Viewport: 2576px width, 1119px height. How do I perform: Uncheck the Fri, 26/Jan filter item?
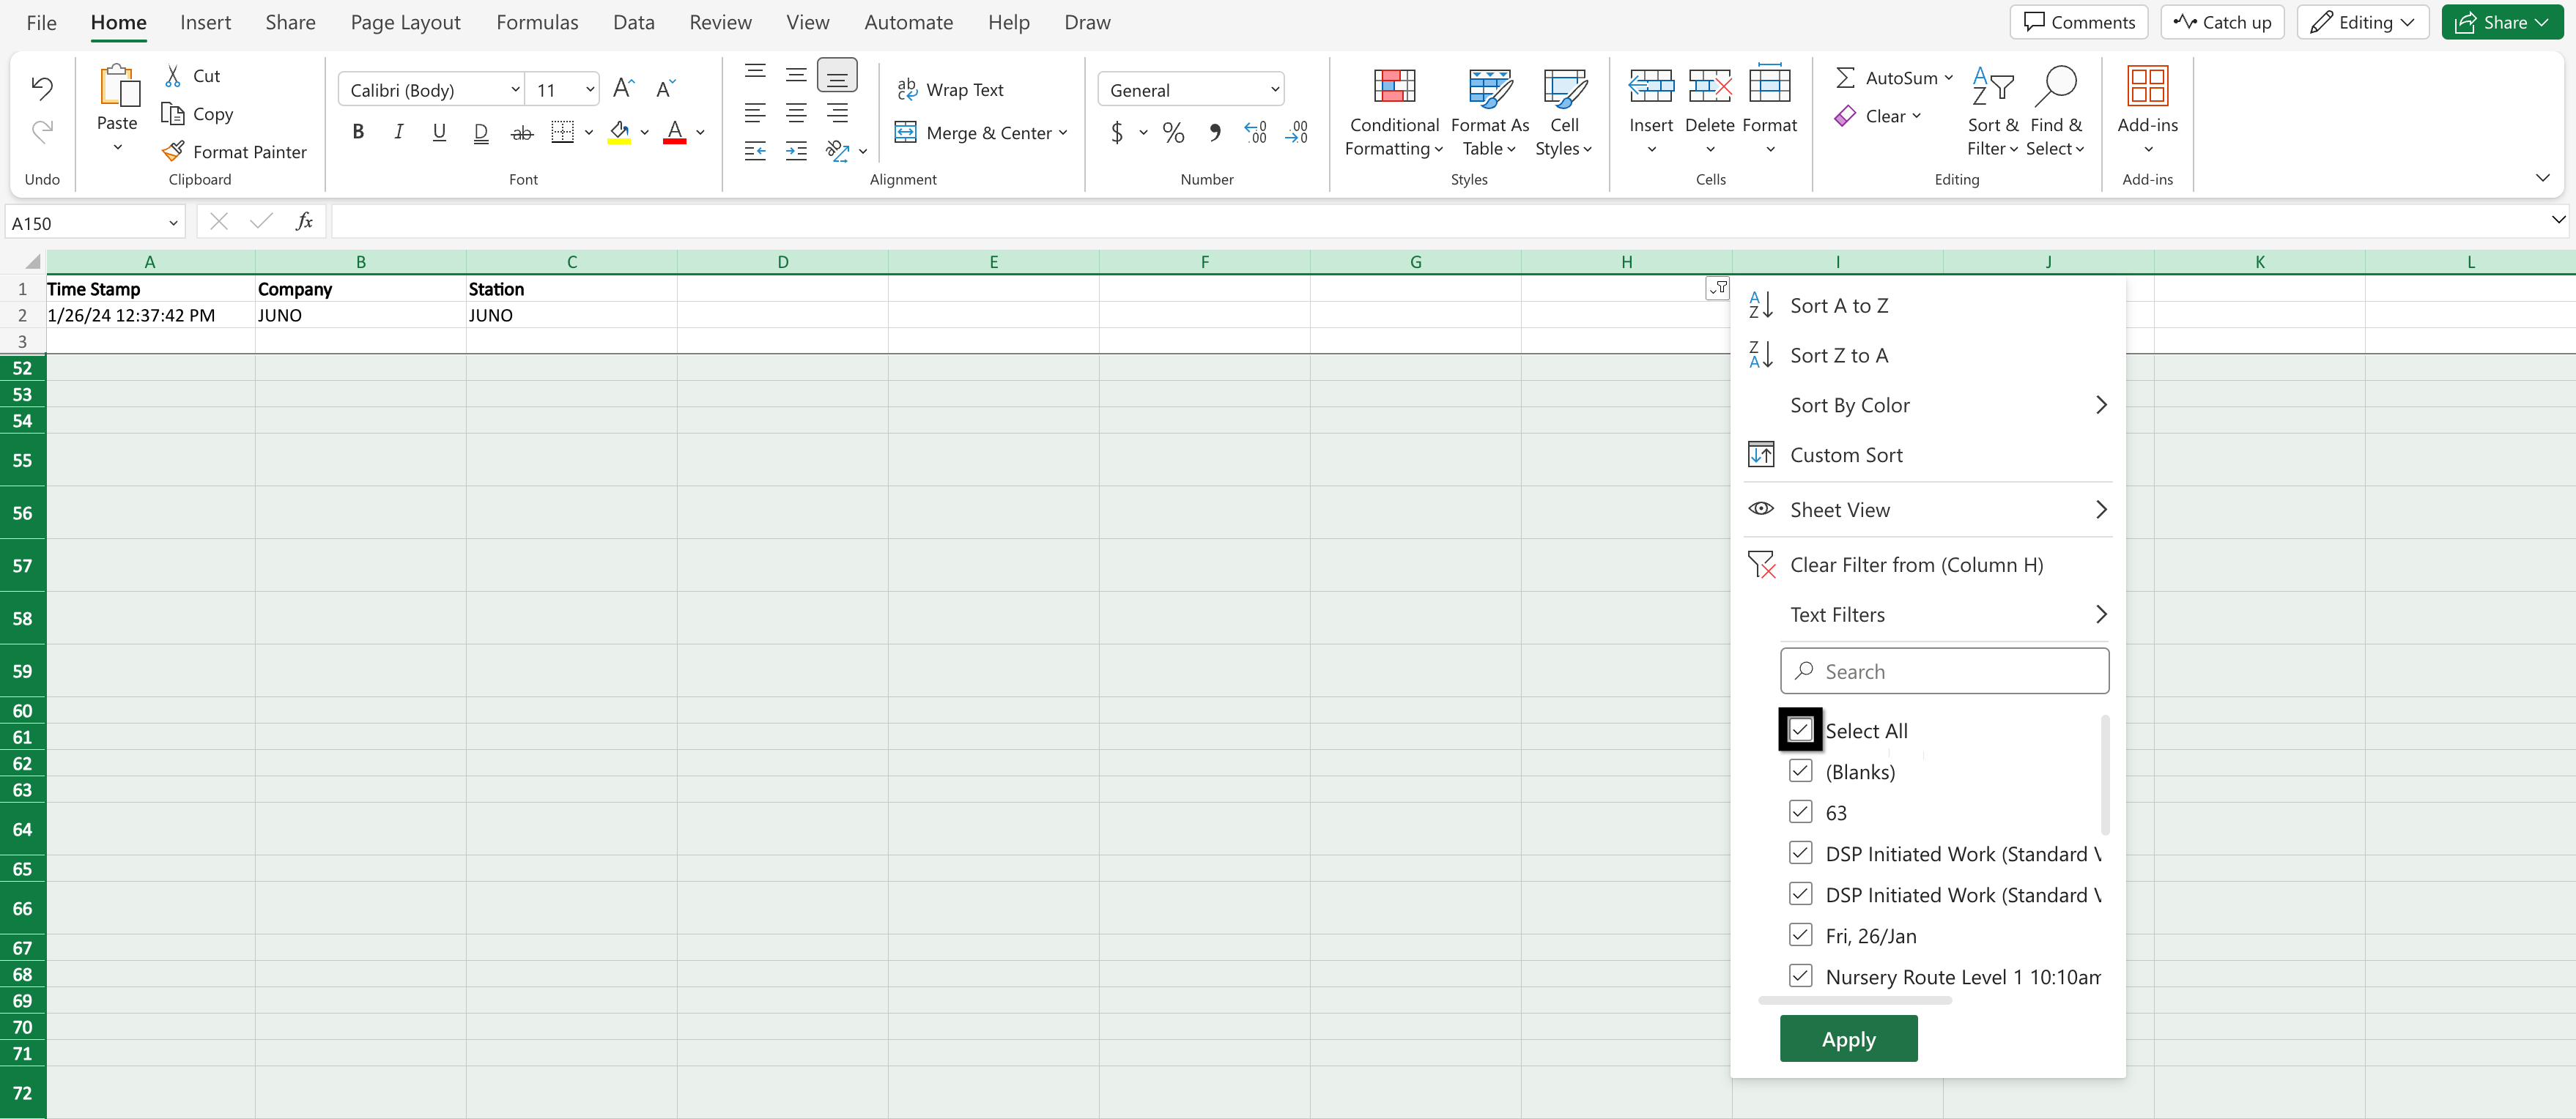(1800, 935)
